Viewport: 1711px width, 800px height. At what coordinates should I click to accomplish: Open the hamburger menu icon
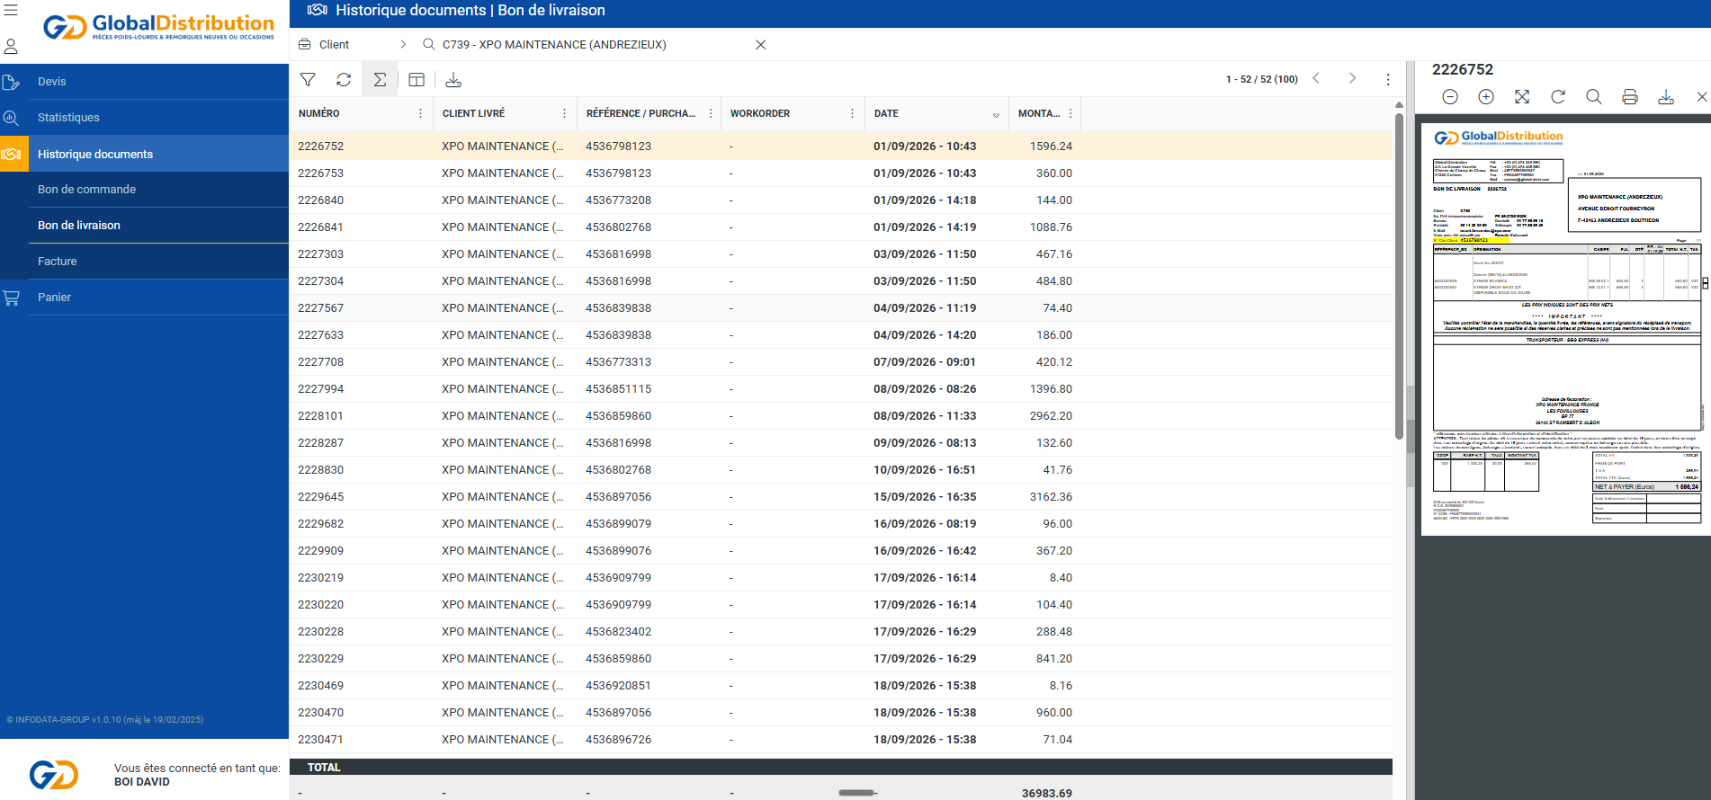pyautogui.click(x=11, y=11)
